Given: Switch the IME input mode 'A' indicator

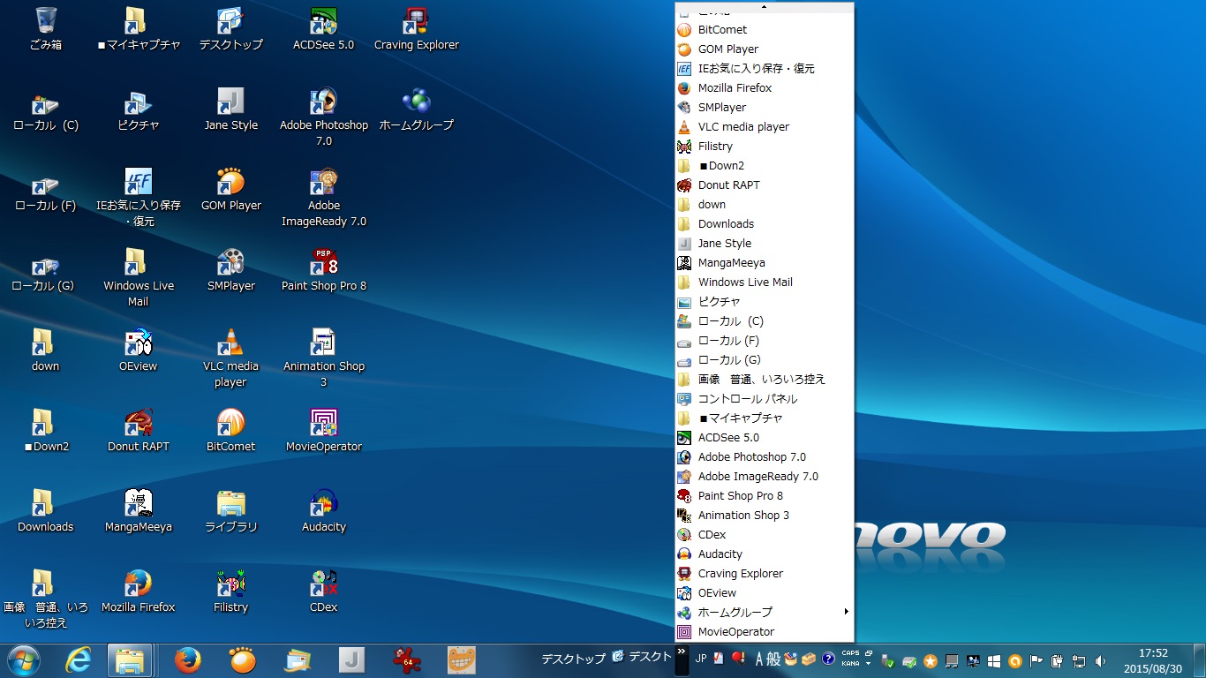Looking at the screenshot, I should [x=758, y=659].
